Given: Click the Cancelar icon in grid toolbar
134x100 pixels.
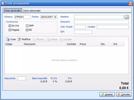Looking at the screenshot, I should 61,39.
